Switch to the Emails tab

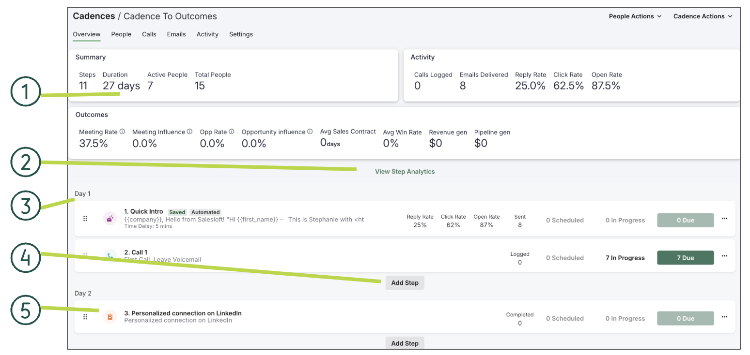tap(176, 34)
